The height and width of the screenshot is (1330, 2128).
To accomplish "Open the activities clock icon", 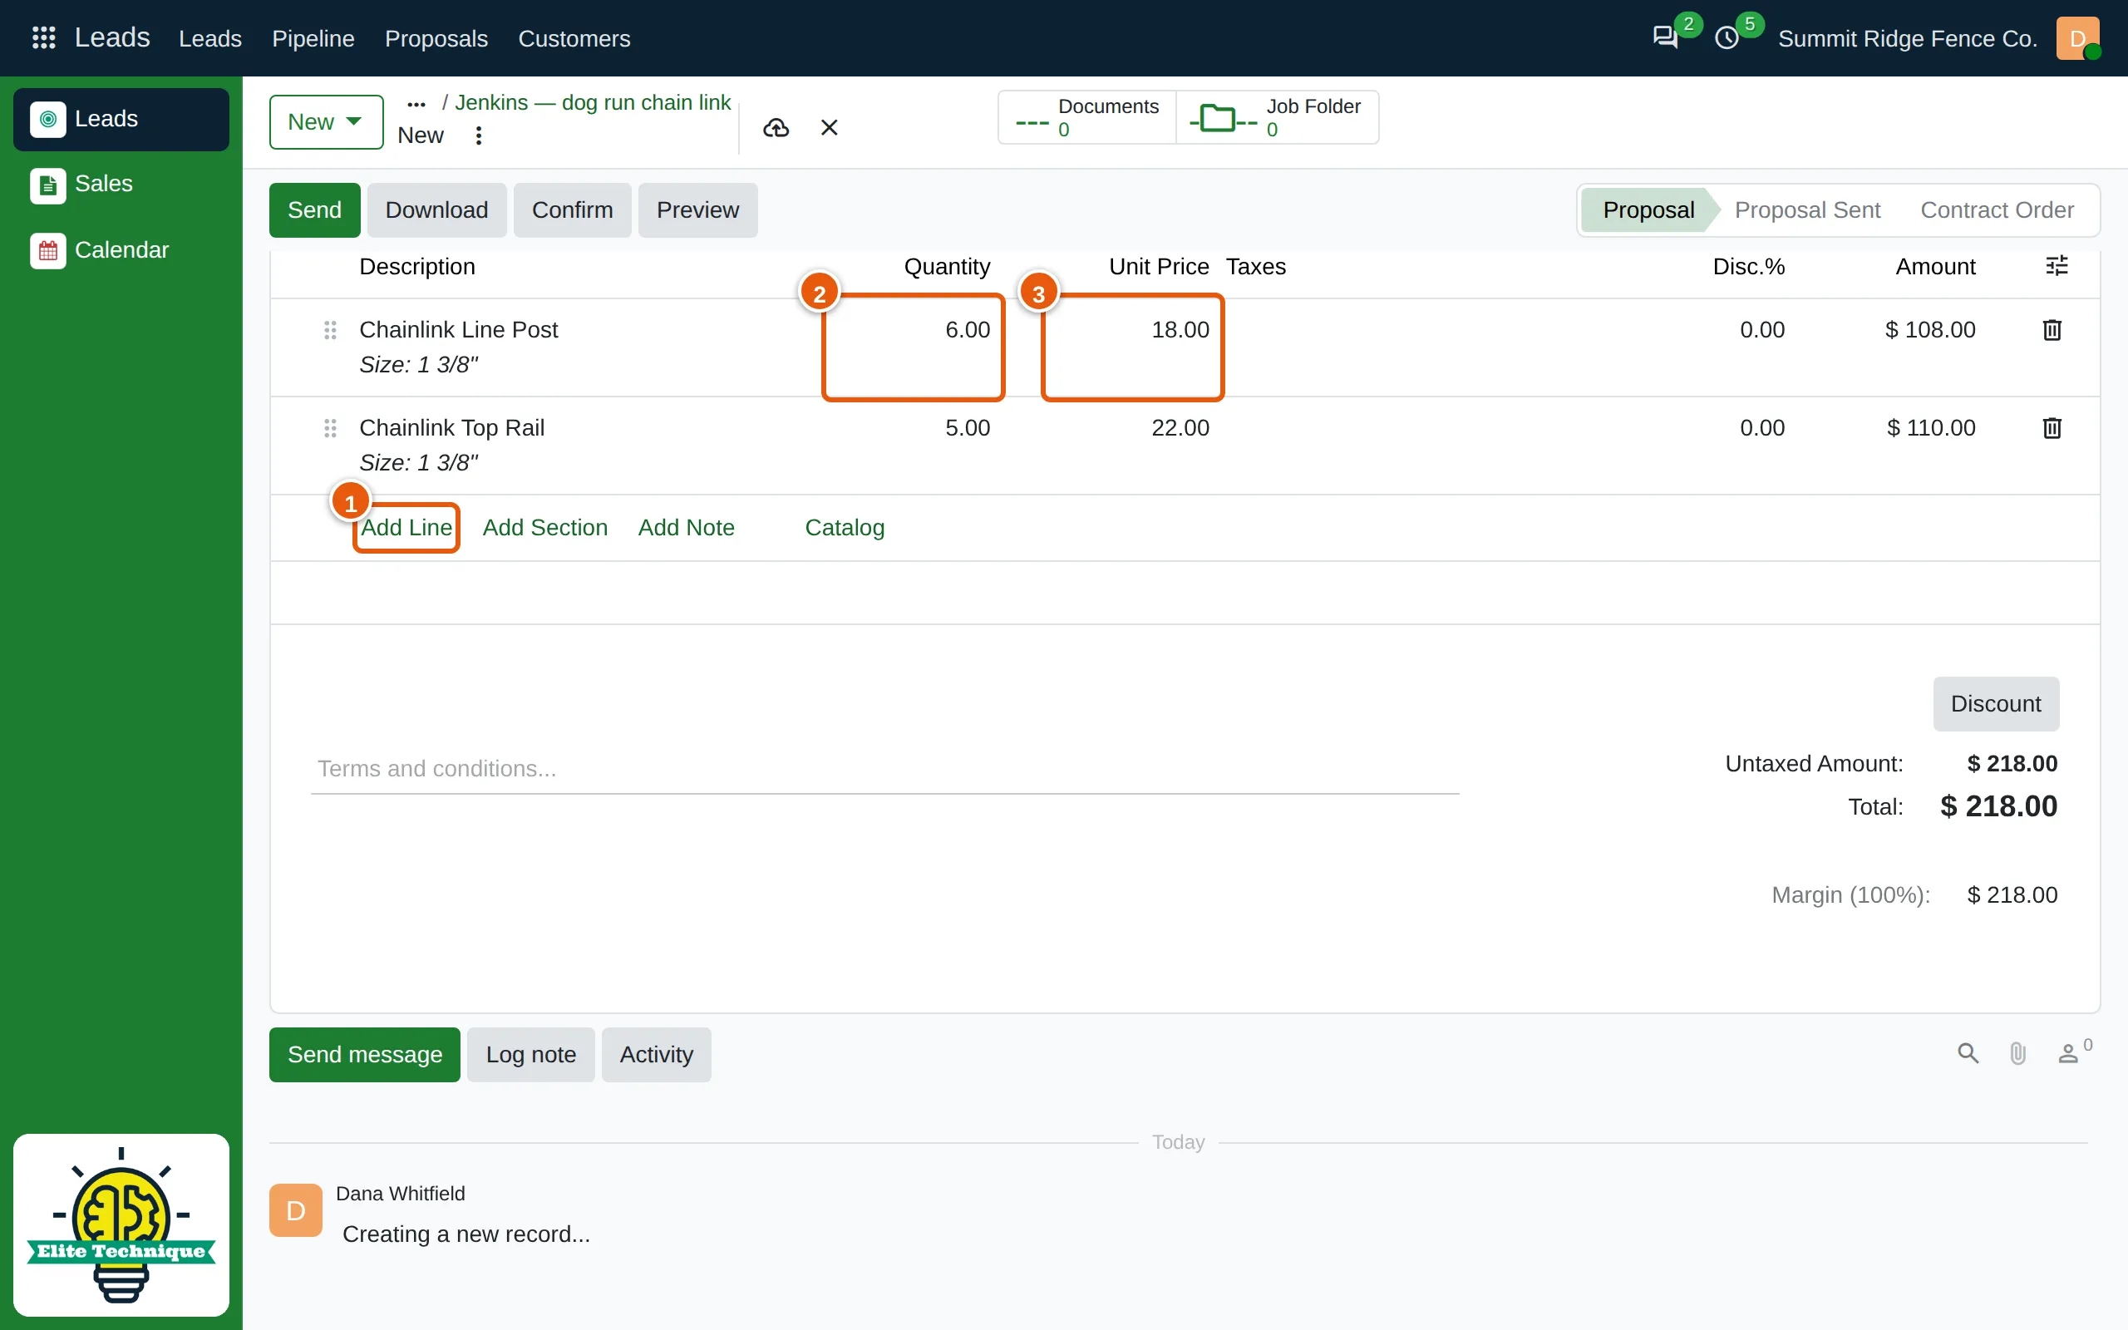I will pyautogui.click(x=1727, y=38).
